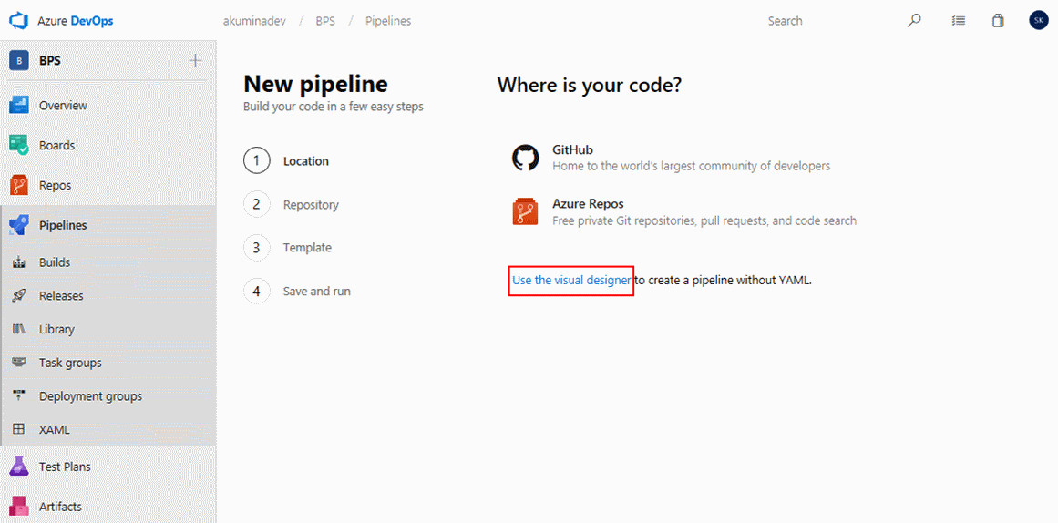Screen dimensions: 1058x523
Task: Click the BPS project name
Action: pos(50,61)
